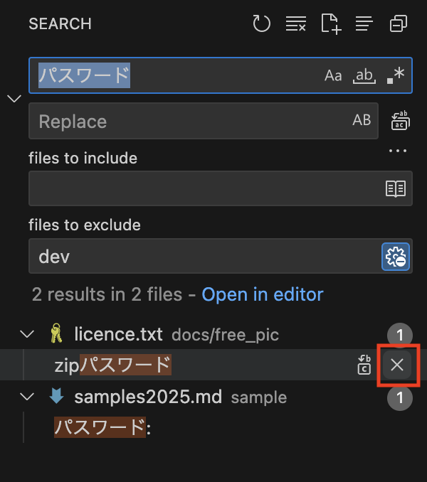
Task: Replace the zipパスワード match
Action: [x=364, y=365]
